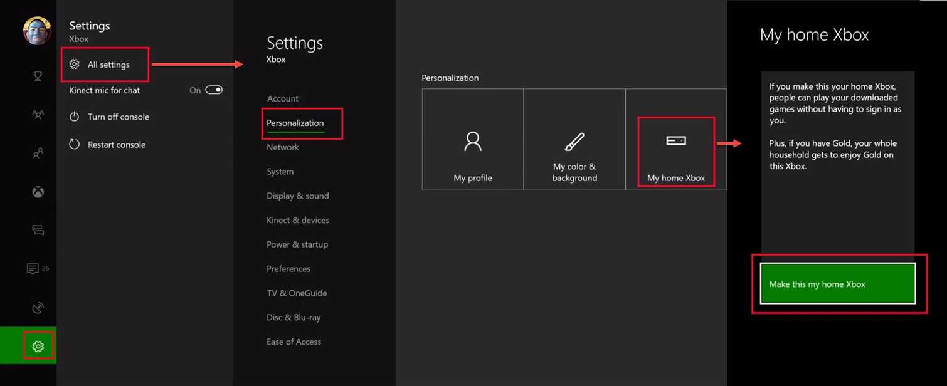Open the Broadcast satellite icon in sidebar
The width and height of the screenshot is (947, 386).
click(38, 308)
